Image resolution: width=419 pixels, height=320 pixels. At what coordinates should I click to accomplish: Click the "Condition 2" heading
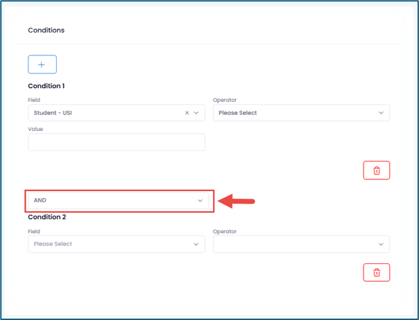pyautogui.click(x=46, y=217)
